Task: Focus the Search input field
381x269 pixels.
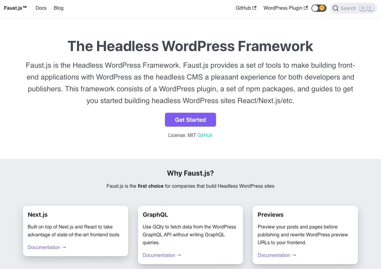Action: 348,8
